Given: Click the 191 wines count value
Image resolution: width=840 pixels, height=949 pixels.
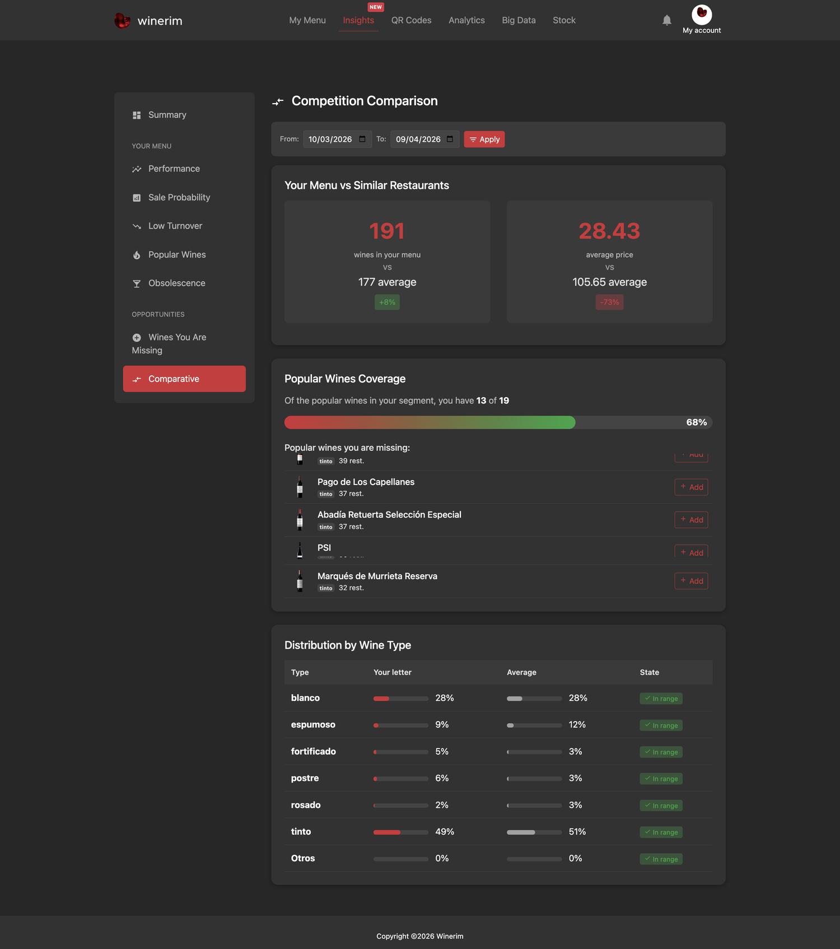Looking at the screenshot, I should point(387,231).
